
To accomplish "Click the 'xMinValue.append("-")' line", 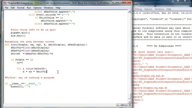I will pyautogui.click(x=56, y=21).
